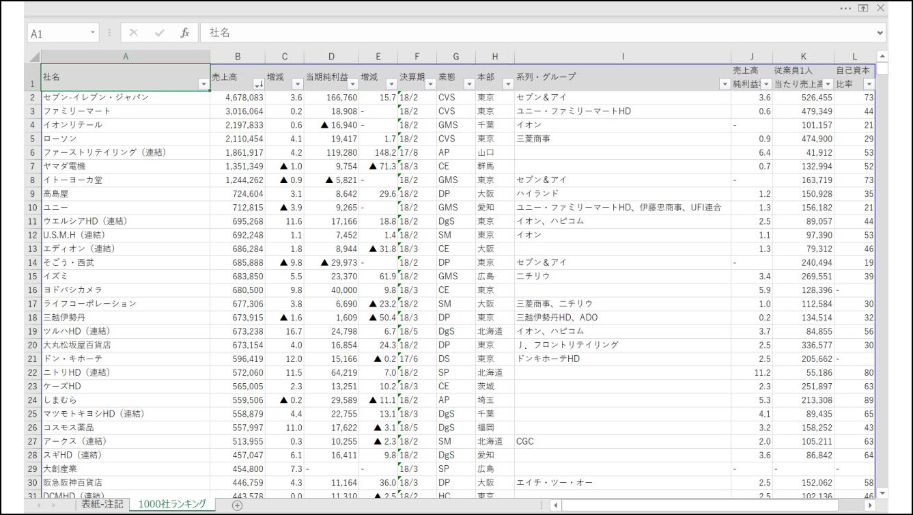Click the formula bar Cancel X icon
The width and height of the screenshot is (913, 515).
point(134,33)
